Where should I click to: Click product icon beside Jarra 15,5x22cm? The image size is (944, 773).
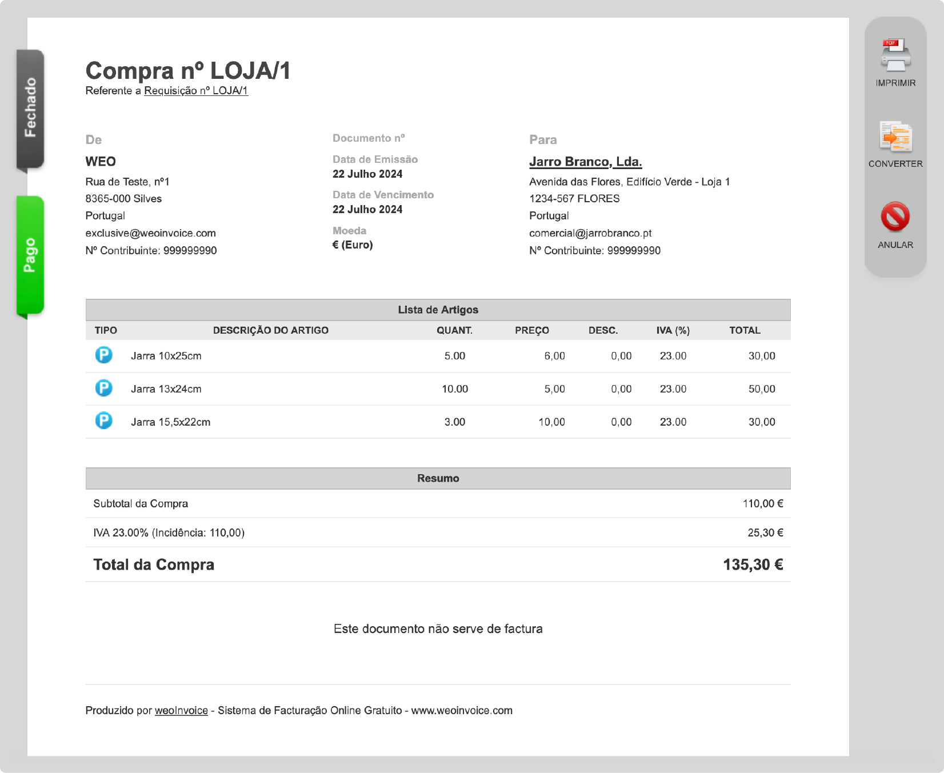coord(103,421)
